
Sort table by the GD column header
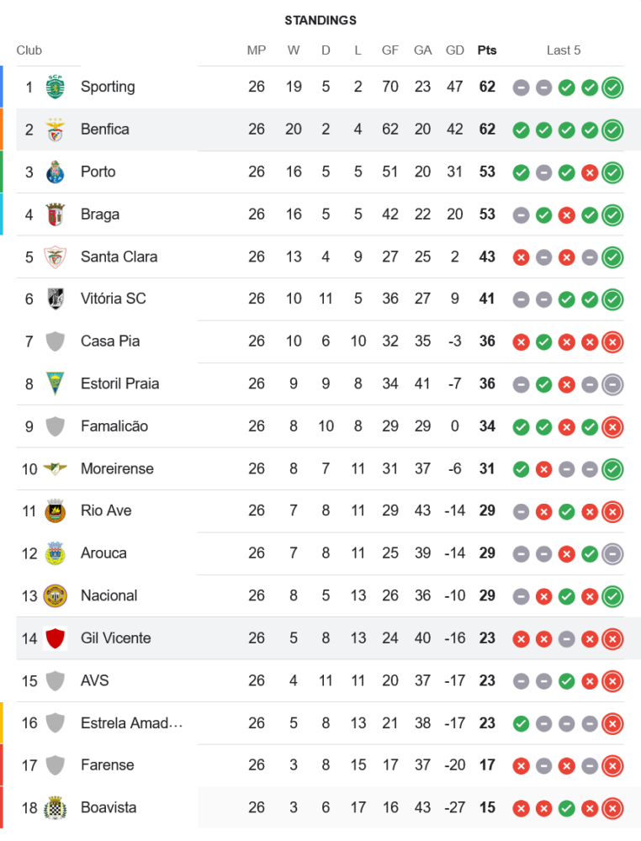point(455,50)
